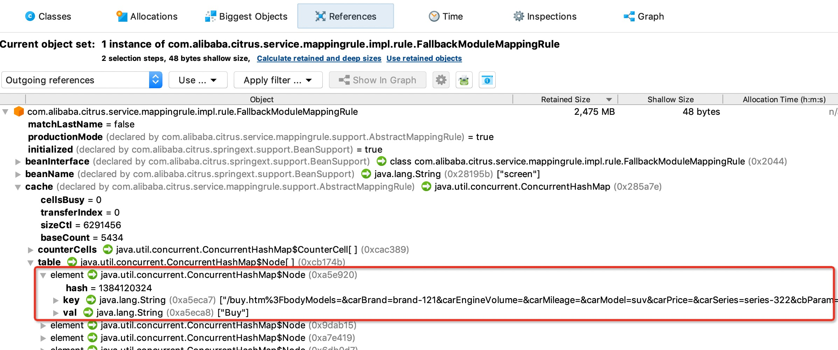The image size is (838, 350).
Task: Go to the Biggest Objects tab
Action: pos(246,16)
